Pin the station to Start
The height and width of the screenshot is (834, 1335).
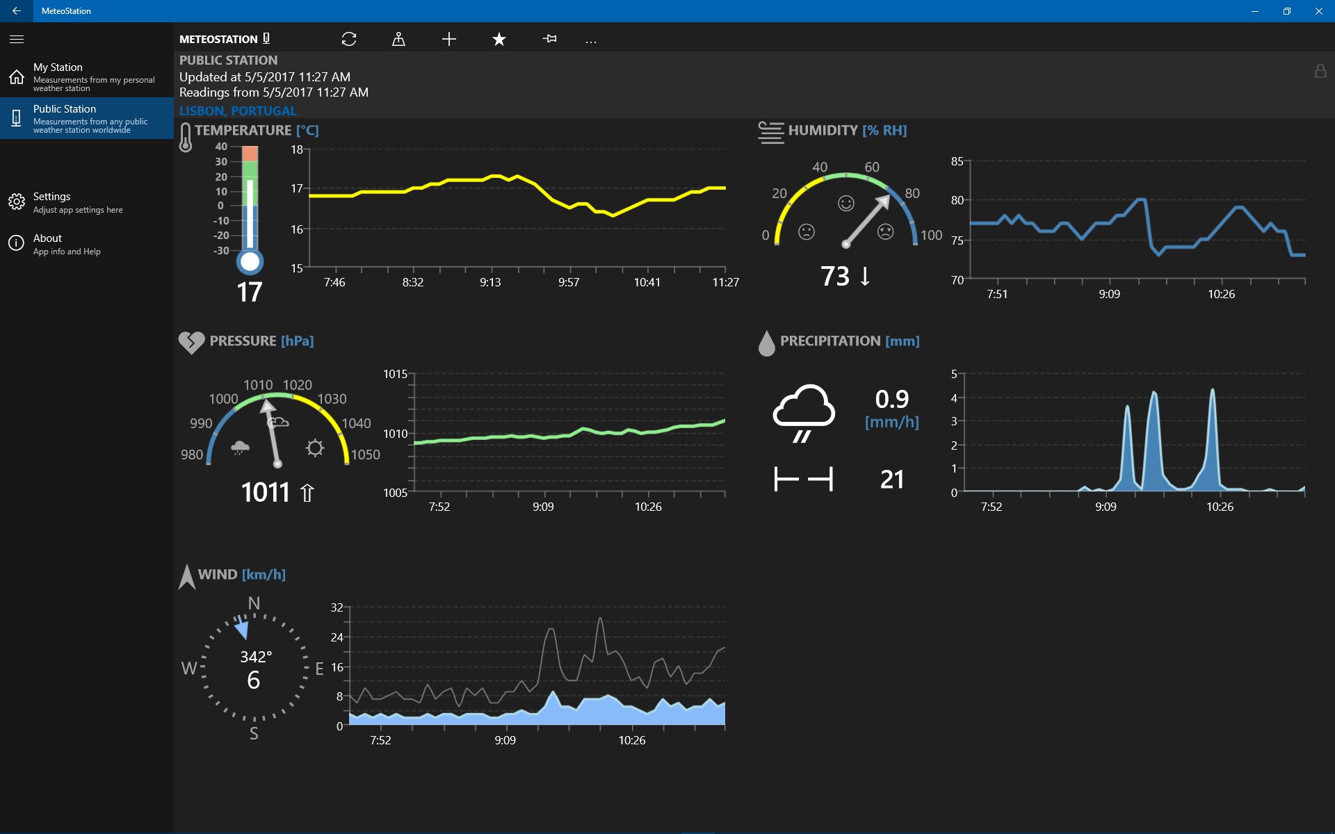point(549,39)
